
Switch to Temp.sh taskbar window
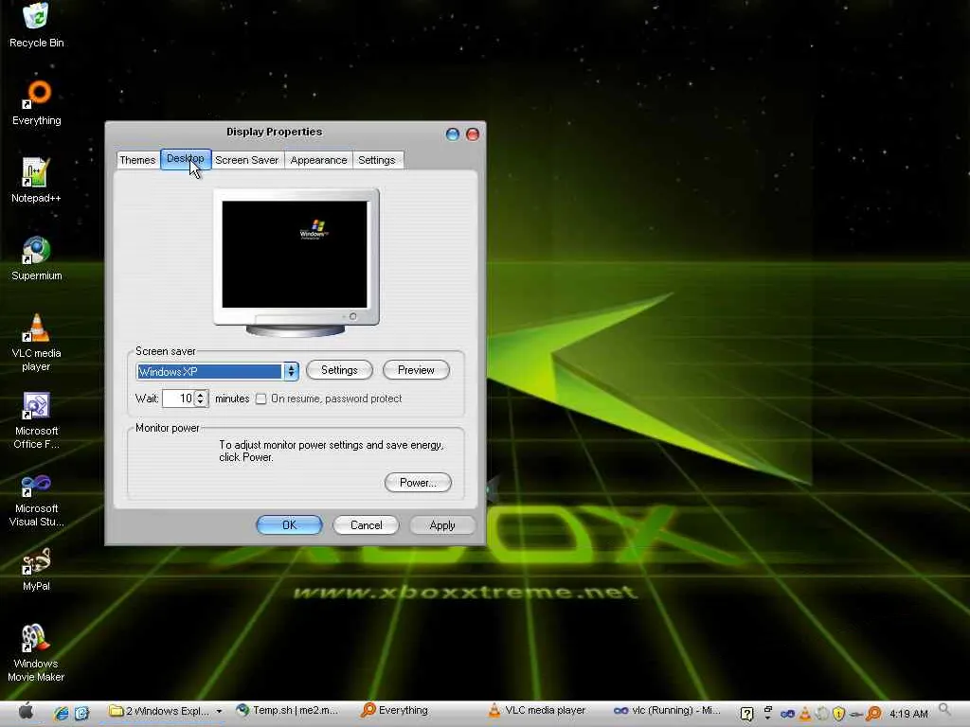pos(288,711)
